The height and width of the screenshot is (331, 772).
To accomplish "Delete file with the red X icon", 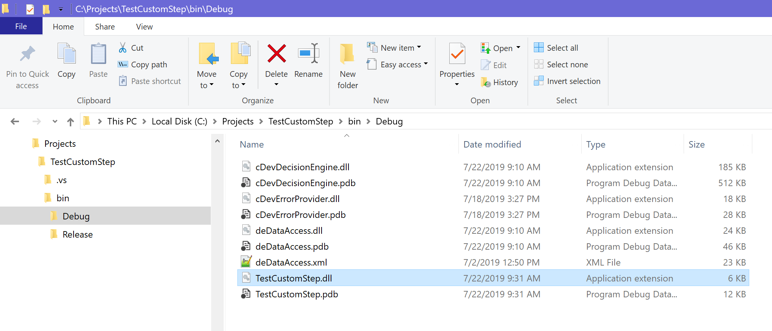I will coord(276,53).
